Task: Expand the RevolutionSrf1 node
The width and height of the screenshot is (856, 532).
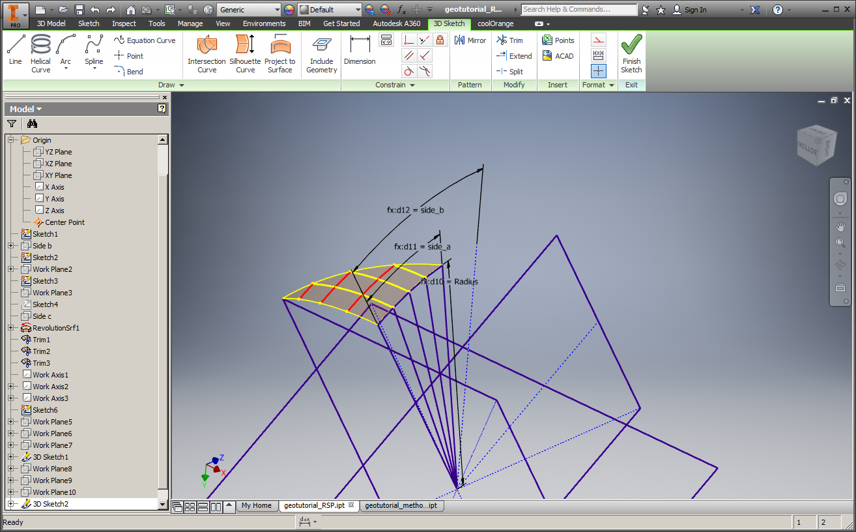Action: pyautogui.click(x=10, y=328)
